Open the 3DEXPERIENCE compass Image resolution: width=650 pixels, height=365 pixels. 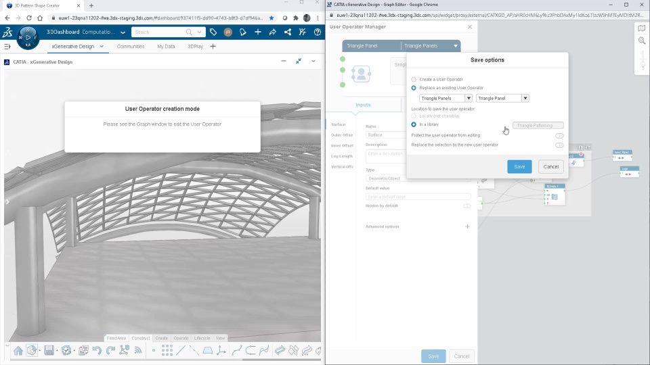28,38
